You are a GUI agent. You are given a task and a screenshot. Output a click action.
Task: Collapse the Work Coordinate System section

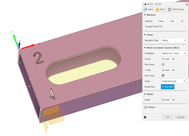145,48
